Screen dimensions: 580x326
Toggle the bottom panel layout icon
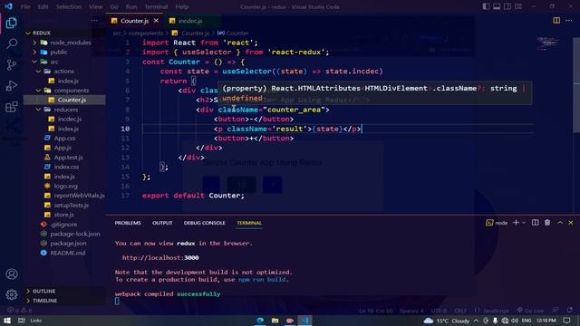coord(497,6)
